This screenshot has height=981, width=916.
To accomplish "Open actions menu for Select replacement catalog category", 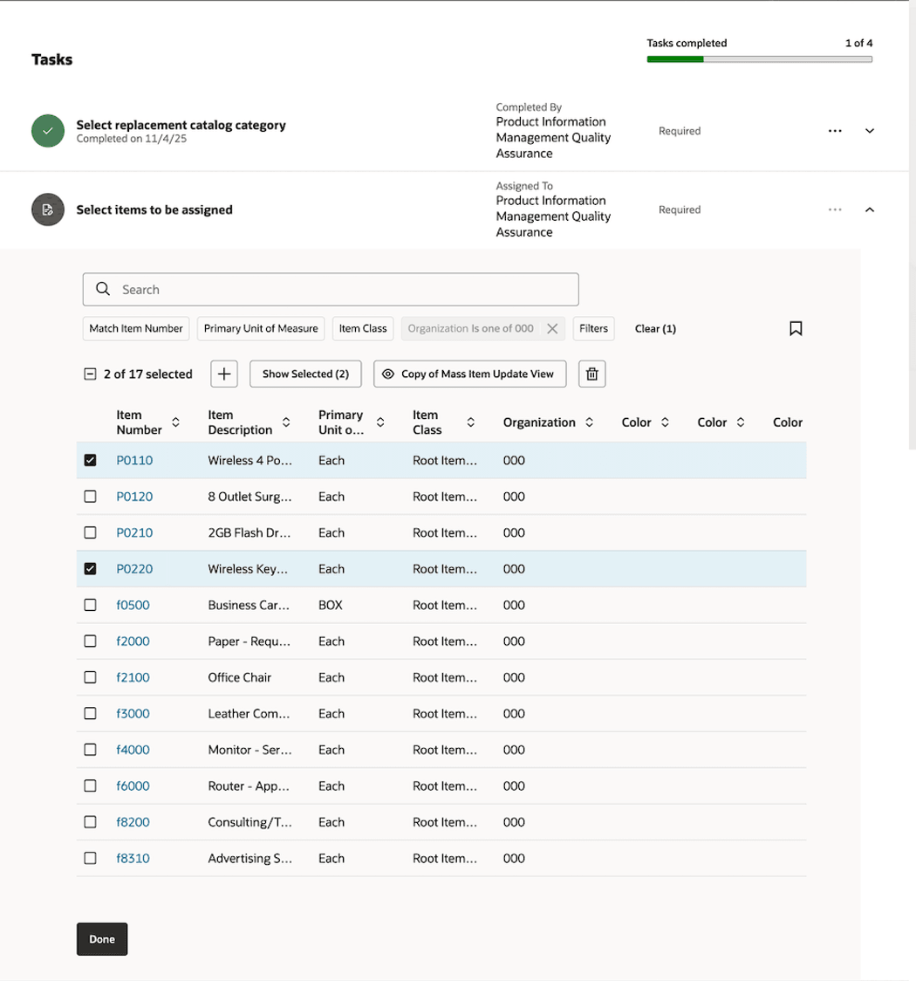I will click(x=835, y=131).
